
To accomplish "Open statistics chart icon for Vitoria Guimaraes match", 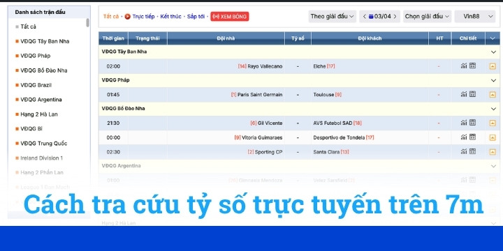I will pyautogui.click(x=464, y=137).
